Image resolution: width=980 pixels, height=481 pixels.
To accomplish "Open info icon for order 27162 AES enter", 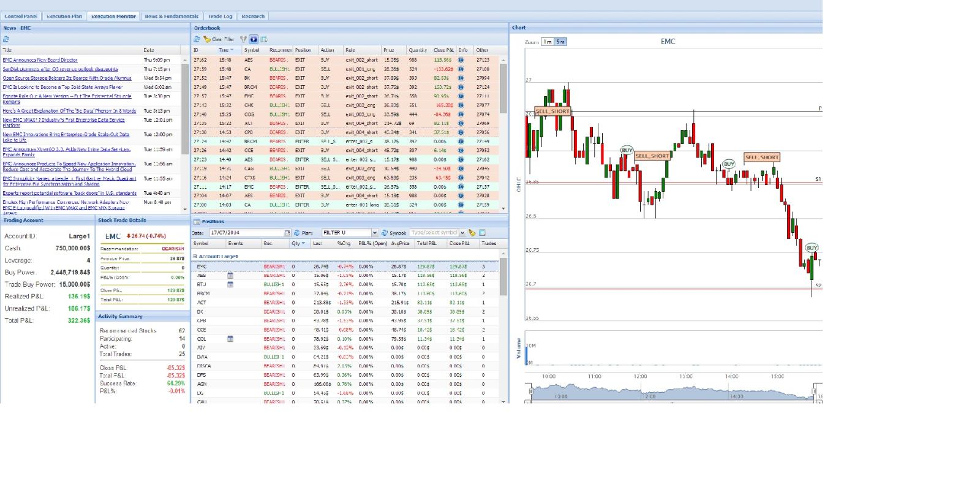I will pos(461,159).
